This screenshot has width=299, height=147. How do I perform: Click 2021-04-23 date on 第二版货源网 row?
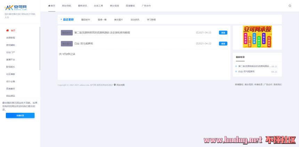(204, 33)
